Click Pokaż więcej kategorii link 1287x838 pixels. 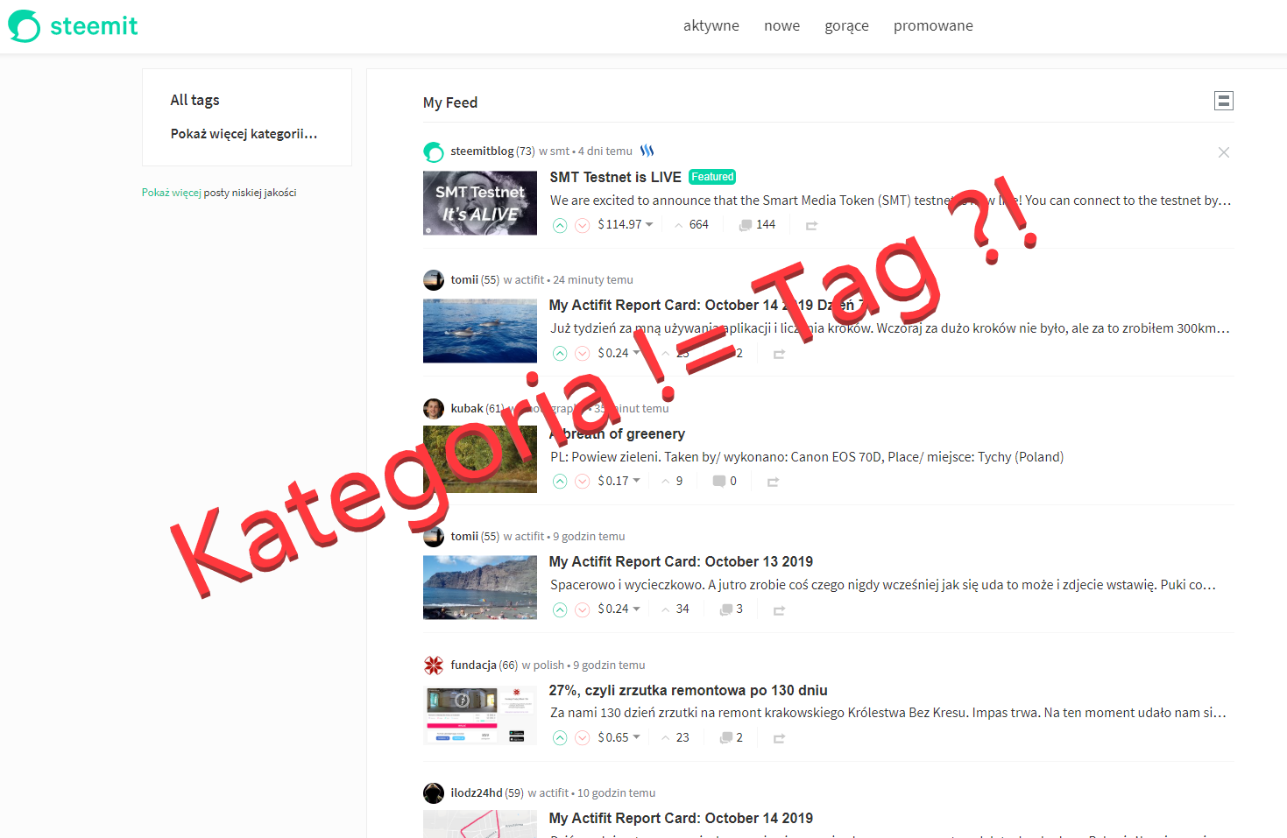coord(244,134)
